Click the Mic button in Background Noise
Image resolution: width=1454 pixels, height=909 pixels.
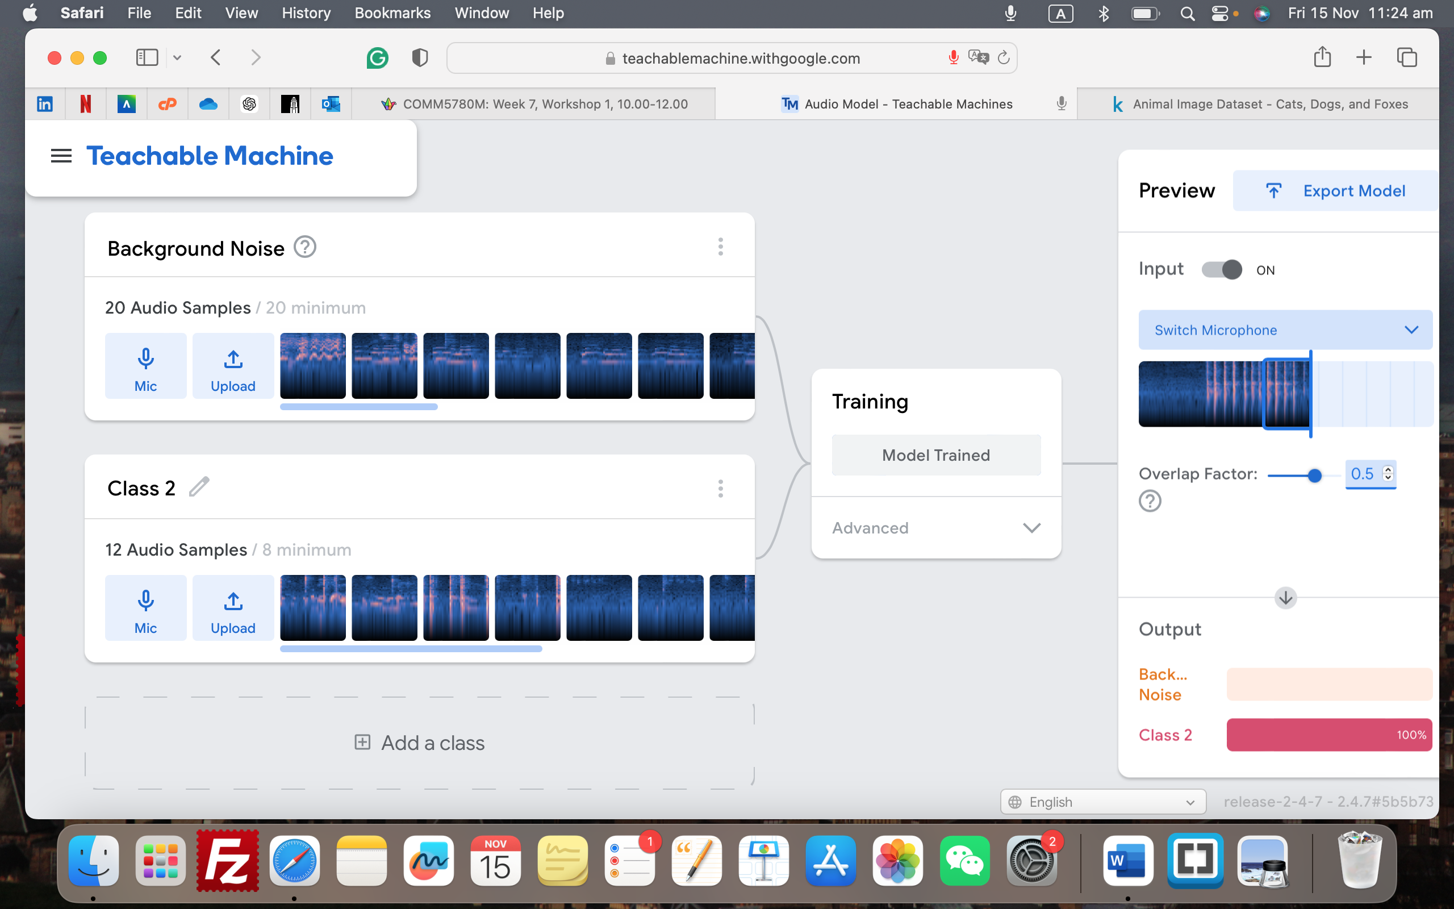(145, 366)
